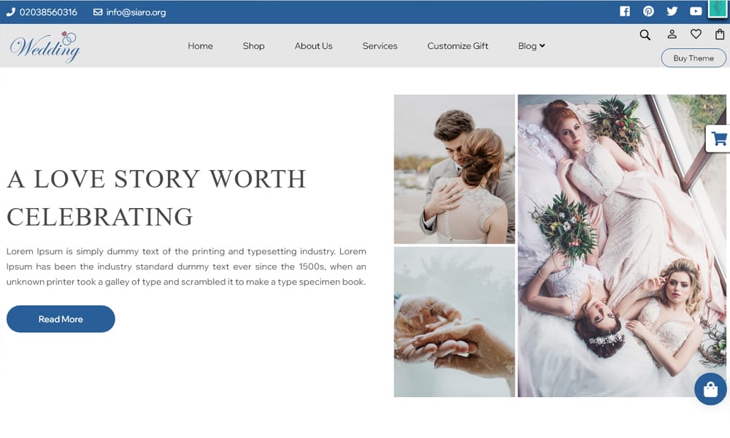Open the user account icon
The height and width of the screenshot is (438, 730).
coord(672,34)
